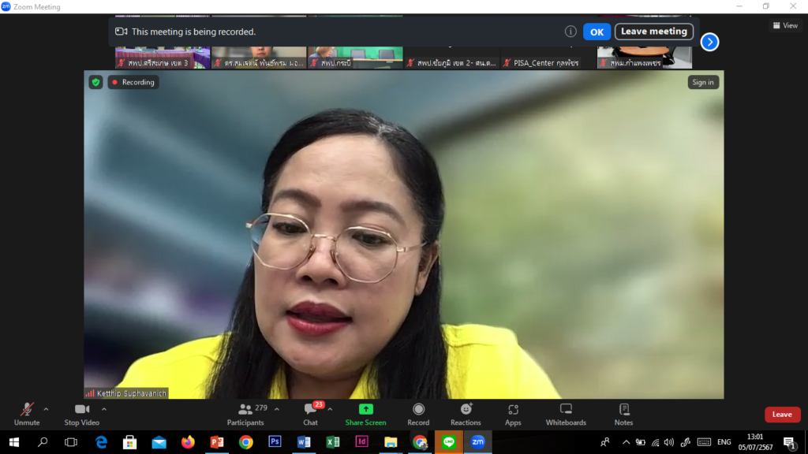808x454 pixels.
Task: Toggle meeting Record button
Action: click(x=418, y=414)
